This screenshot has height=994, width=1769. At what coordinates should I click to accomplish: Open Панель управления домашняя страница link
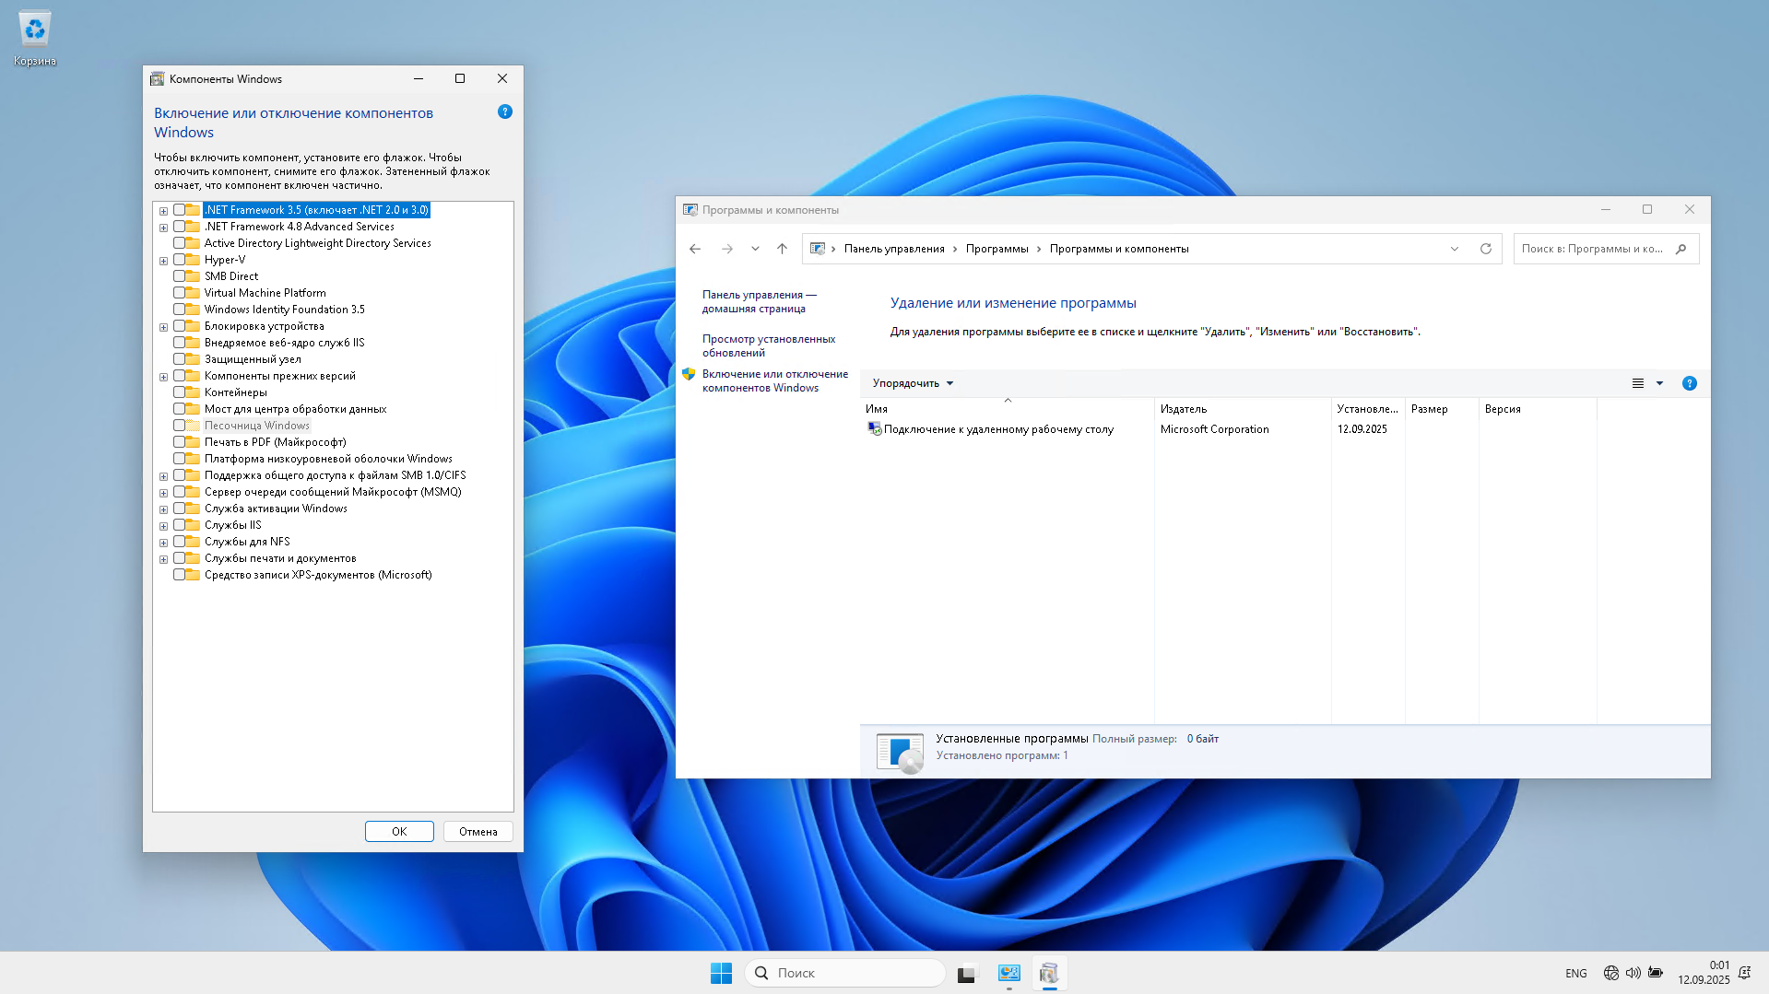[759, 302]
